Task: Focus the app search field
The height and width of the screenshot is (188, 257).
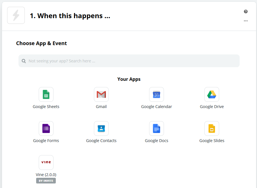Action: (x=129, y=61)
